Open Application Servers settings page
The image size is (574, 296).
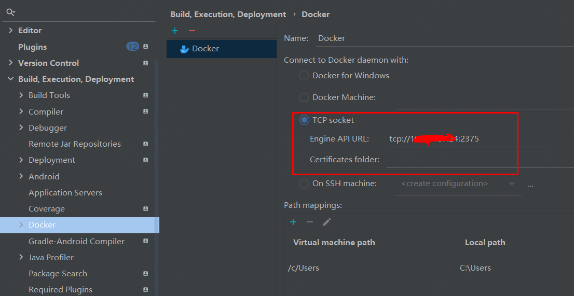tap(65, 193)
